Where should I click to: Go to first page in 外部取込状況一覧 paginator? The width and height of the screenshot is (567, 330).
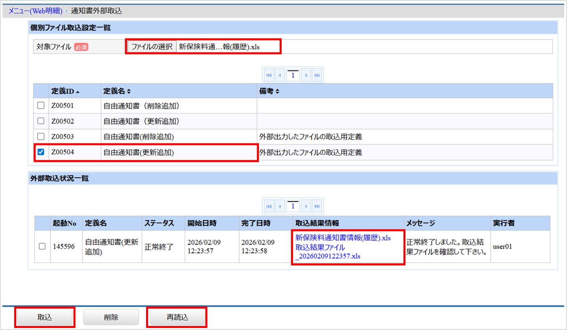click(269, 206)
